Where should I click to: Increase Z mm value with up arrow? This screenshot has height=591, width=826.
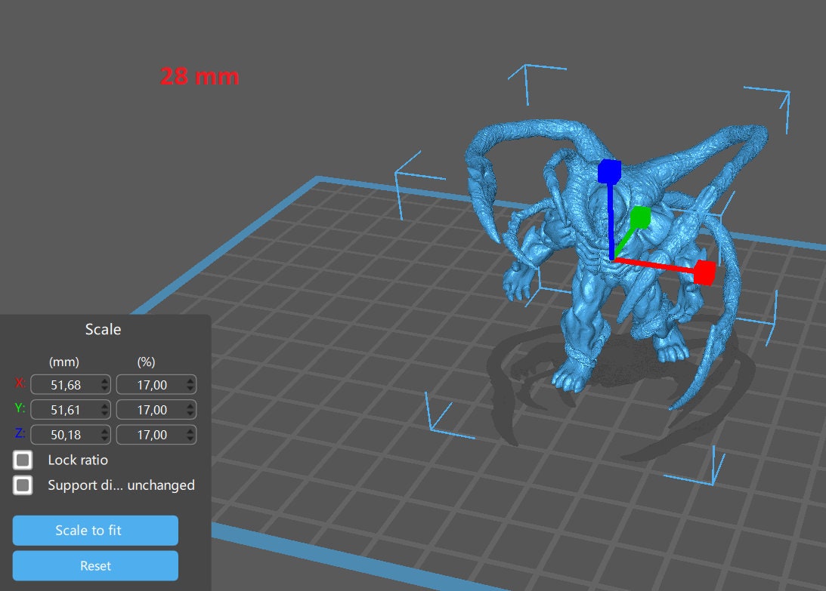(104, 430)
